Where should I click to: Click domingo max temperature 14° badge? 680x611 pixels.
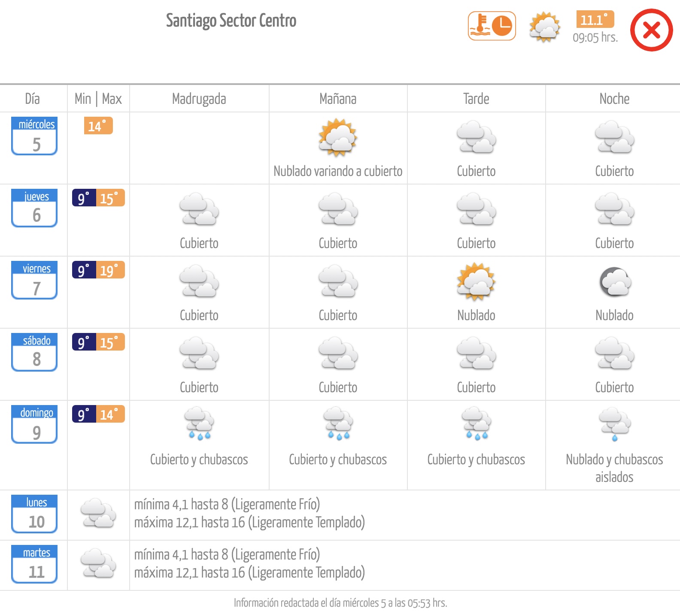110,414
